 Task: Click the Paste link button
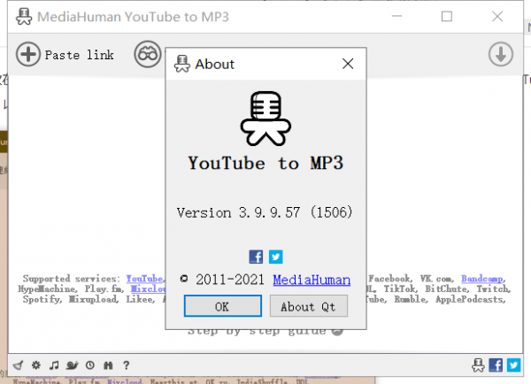[x=65, y=54]
